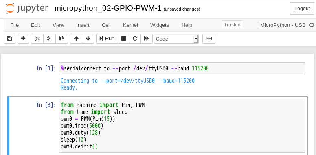Move selected cell down arrow
Viewport: 316px width, 155px height.
click(x=88, y=39)
